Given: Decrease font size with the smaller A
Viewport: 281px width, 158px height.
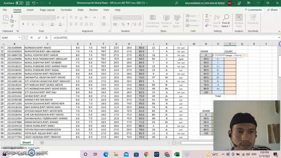Looking at the screenshot, I should point(63,18).
